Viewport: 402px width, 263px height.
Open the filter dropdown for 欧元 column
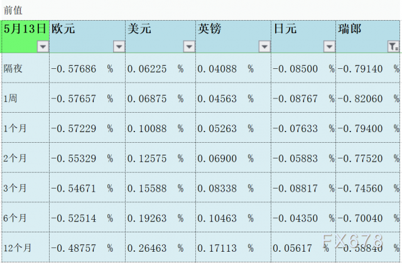pos(119,47)
